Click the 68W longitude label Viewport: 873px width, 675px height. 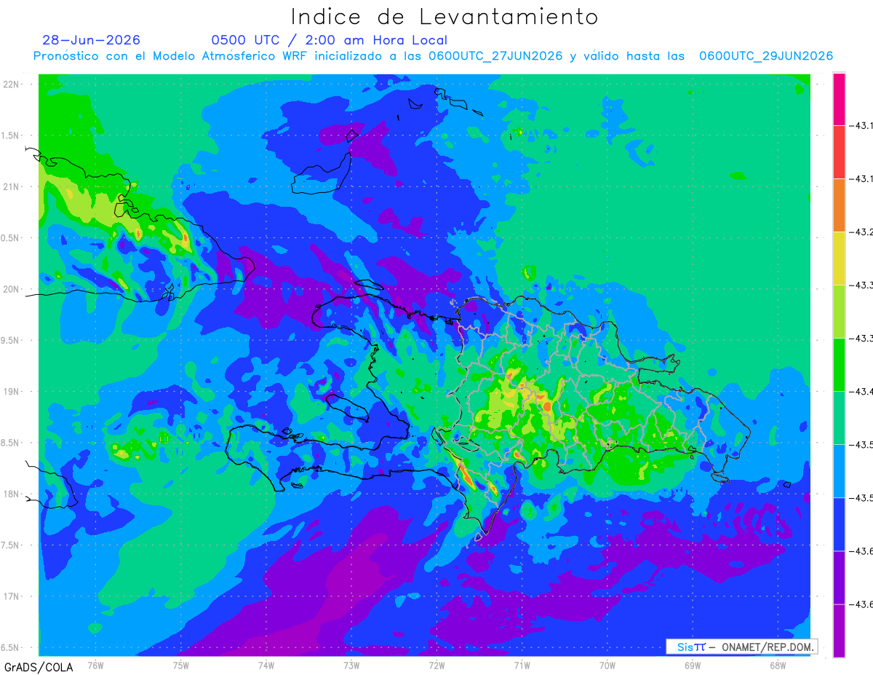[x=778, y=665]
